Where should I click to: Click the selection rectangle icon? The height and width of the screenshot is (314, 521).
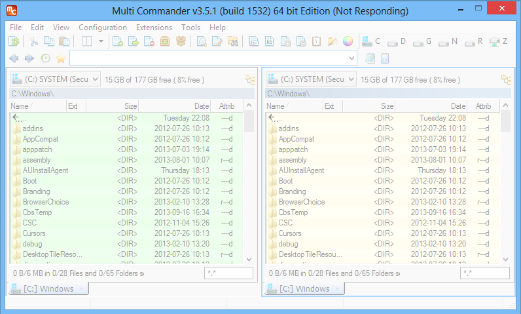click(x=86, y=41)
